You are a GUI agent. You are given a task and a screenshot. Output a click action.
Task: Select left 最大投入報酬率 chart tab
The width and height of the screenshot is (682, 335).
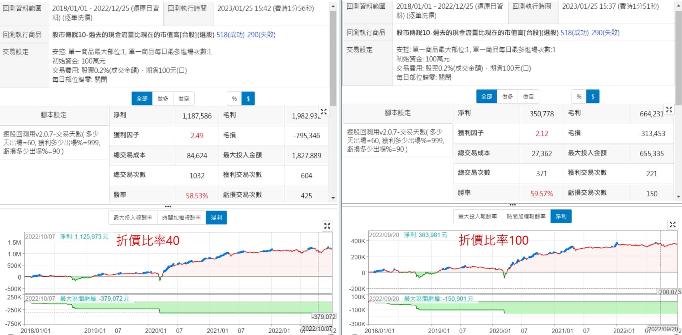pos(133,218)
